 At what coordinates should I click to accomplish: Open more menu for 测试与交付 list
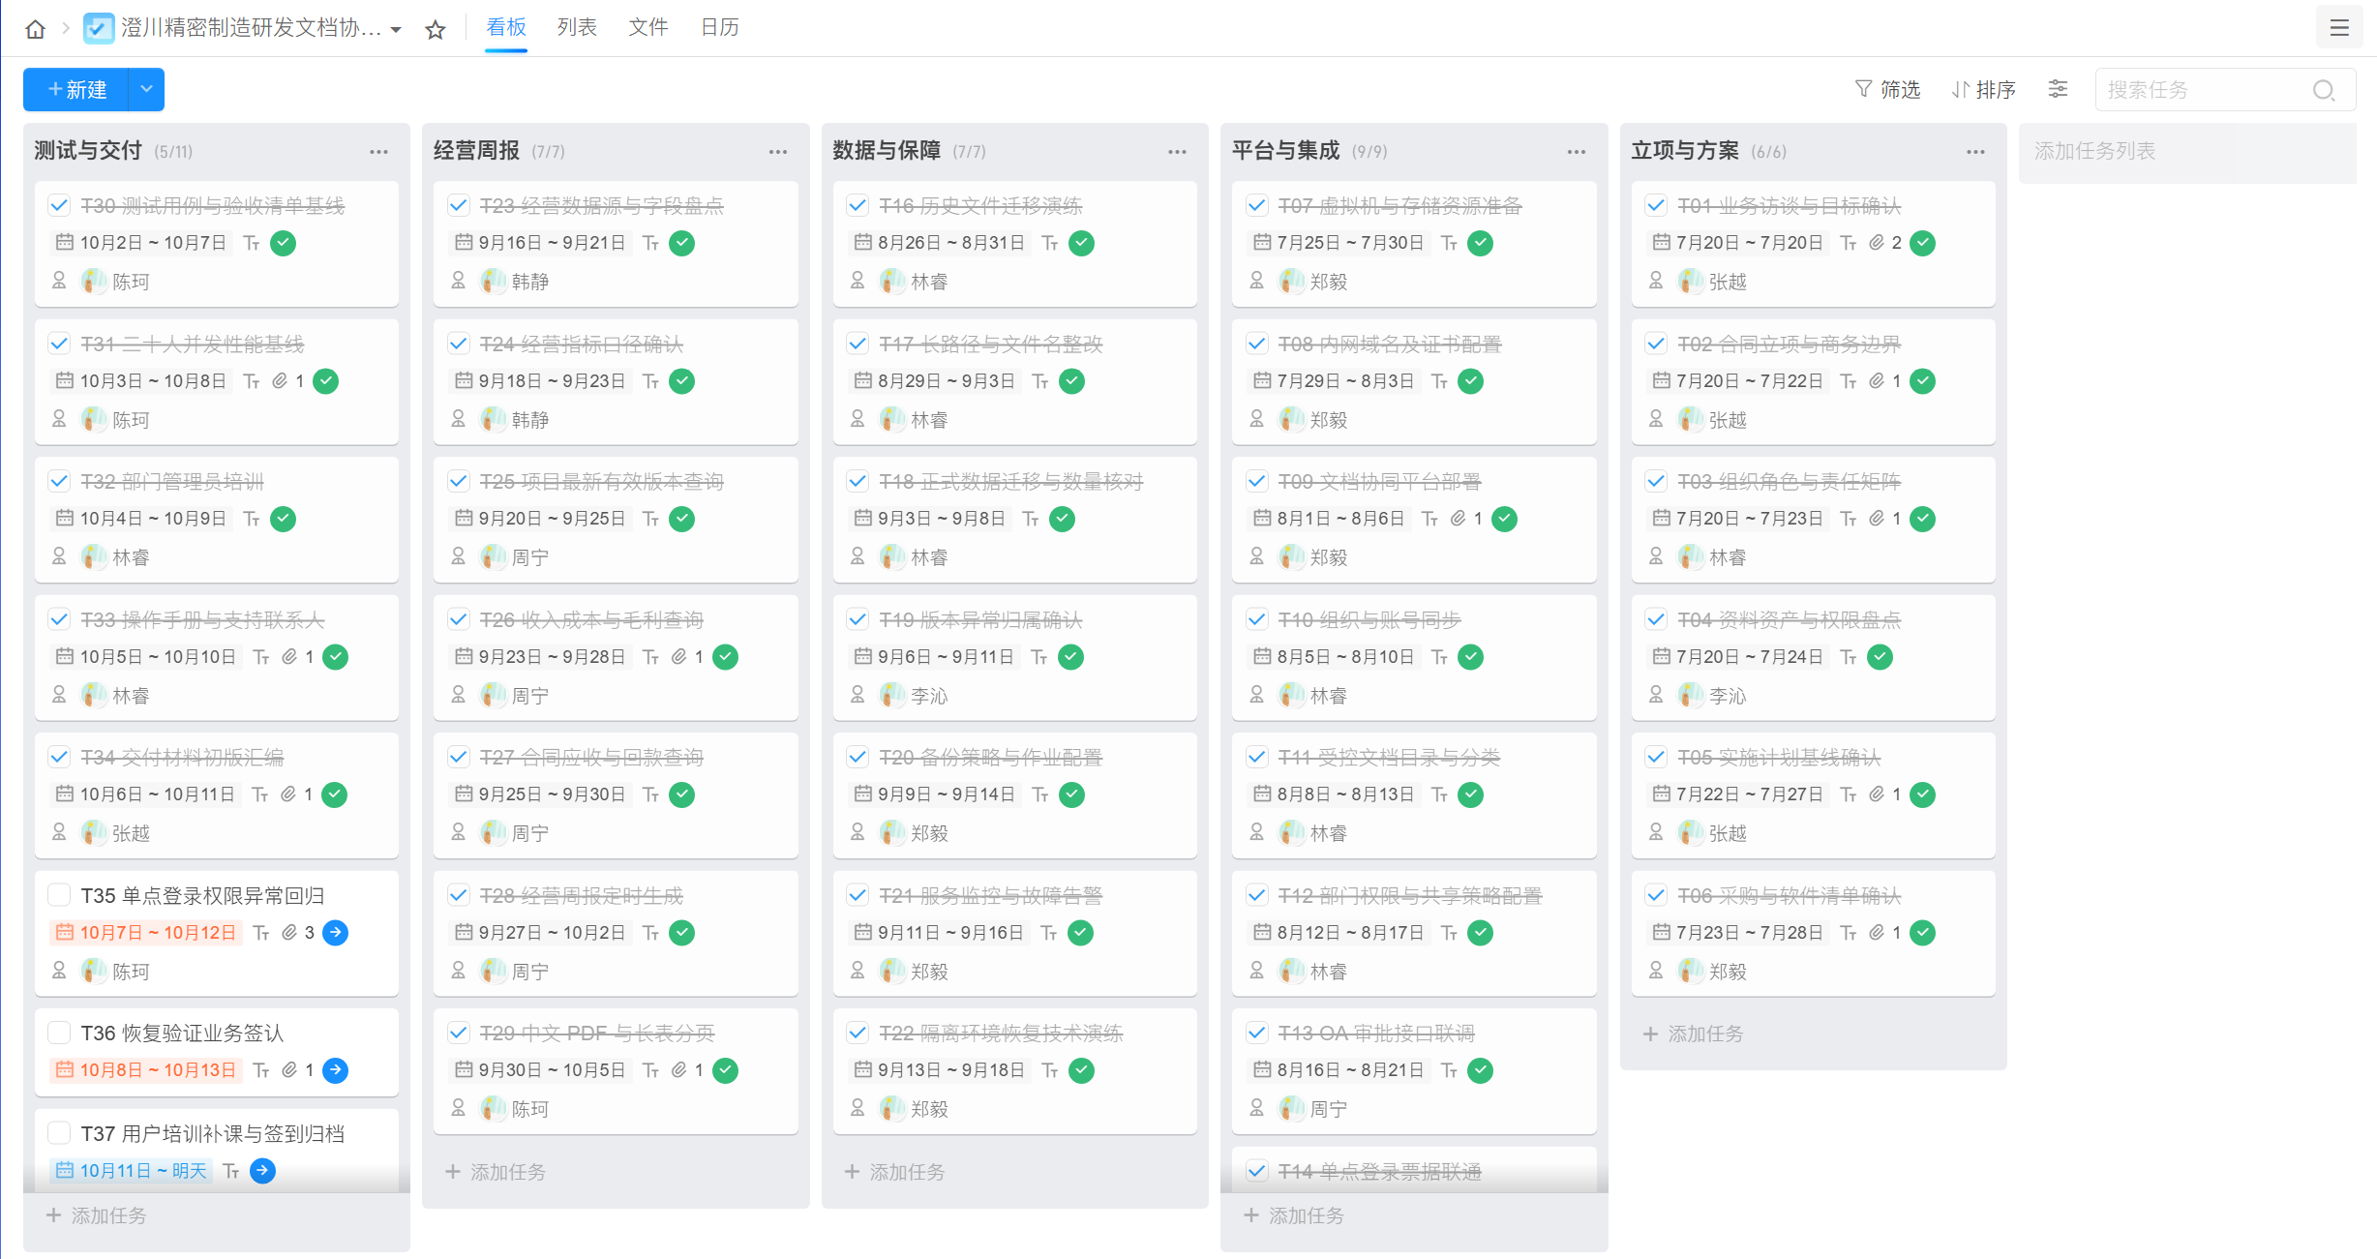click(x=378, y=152)
